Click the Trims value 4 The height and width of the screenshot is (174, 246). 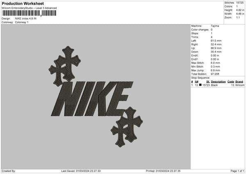point(212,37)
